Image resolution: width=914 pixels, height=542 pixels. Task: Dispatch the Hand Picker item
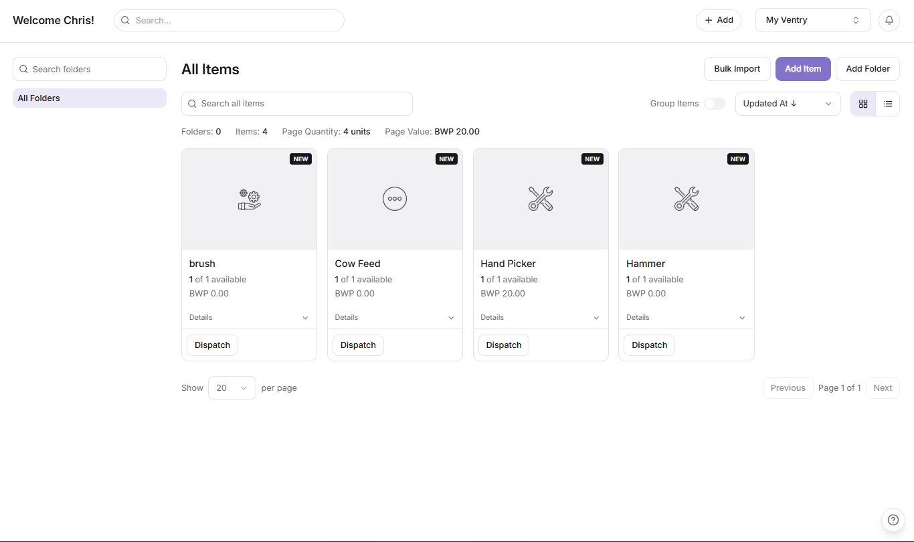pos(504,345)
